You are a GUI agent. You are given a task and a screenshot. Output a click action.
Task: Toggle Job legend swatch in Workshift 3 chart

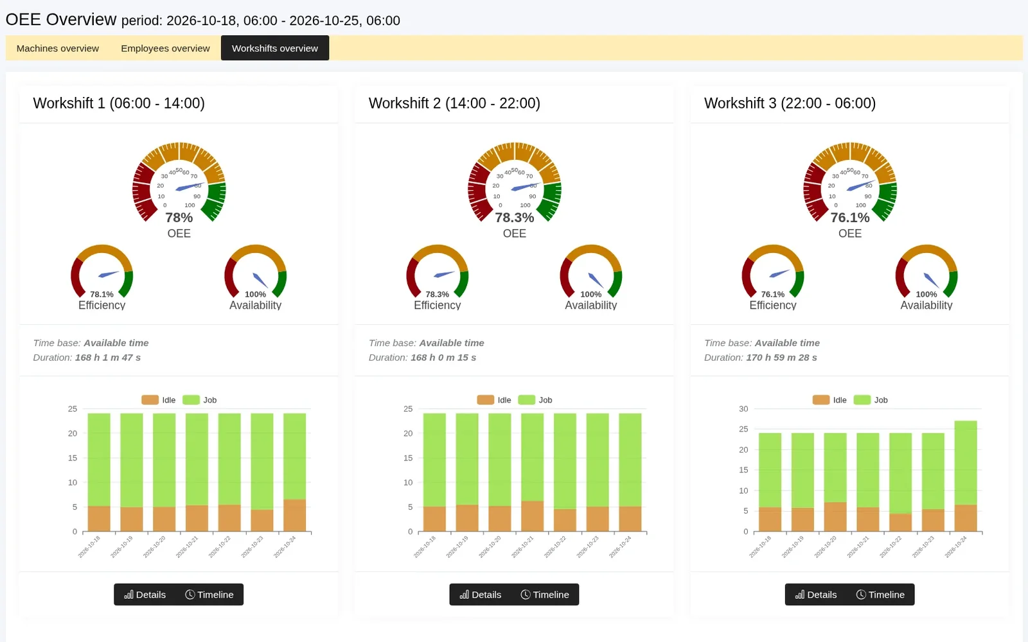[862, 400]
